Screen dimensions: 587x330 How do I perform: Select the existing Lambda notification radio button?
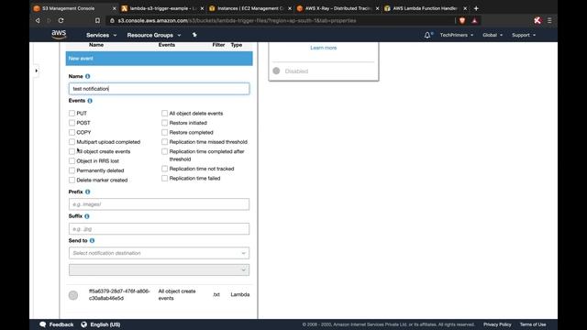pos(73,295)
